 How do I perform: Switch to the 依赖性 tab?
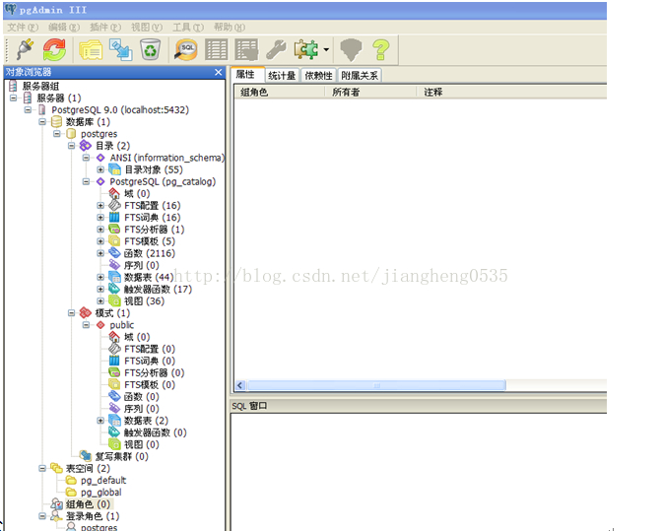319,76
